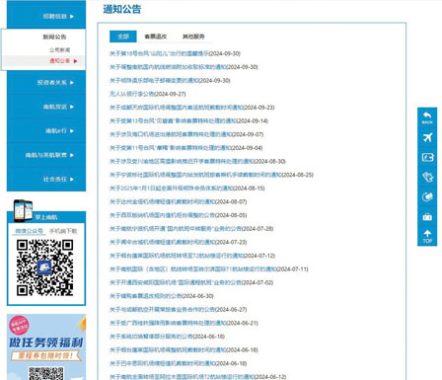Open the 公司新闻 submenu item

click(x=60, y=49)
